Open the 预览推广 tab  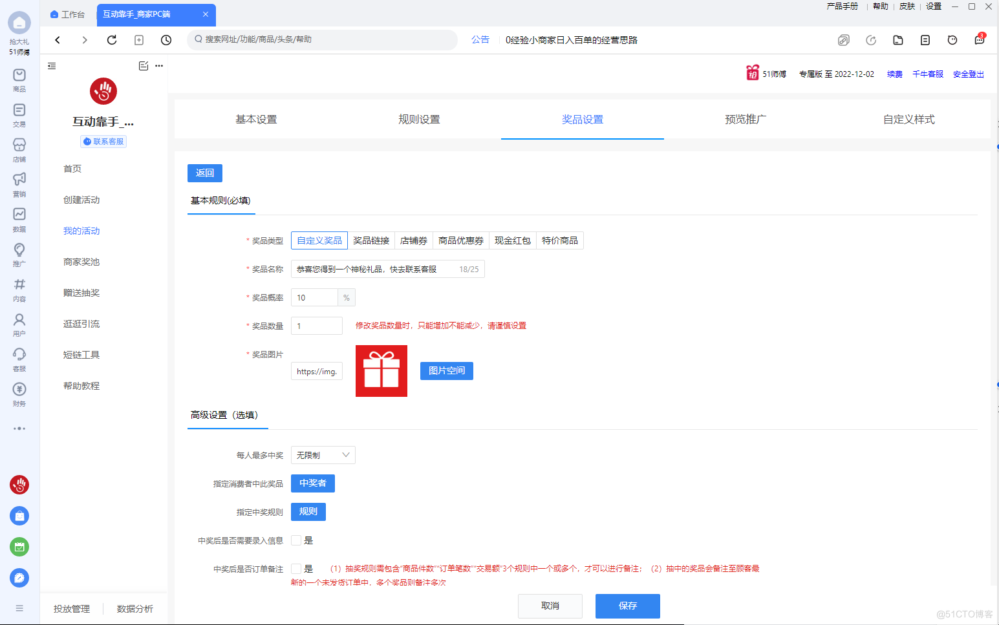tap(745, 119)
